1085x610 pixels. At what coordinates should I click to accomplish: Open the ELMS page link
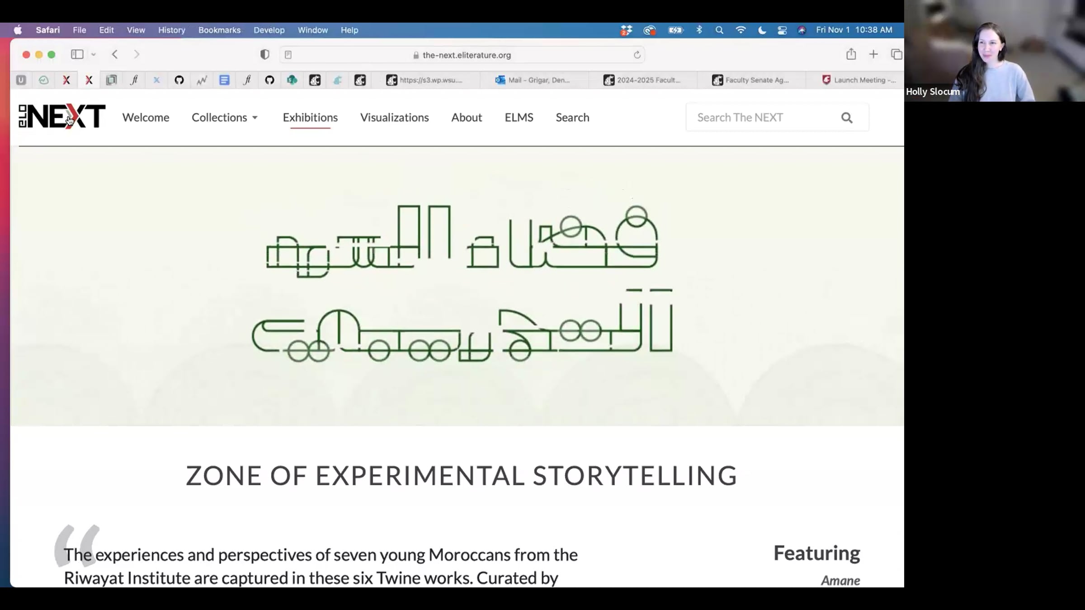click(519, 117)
